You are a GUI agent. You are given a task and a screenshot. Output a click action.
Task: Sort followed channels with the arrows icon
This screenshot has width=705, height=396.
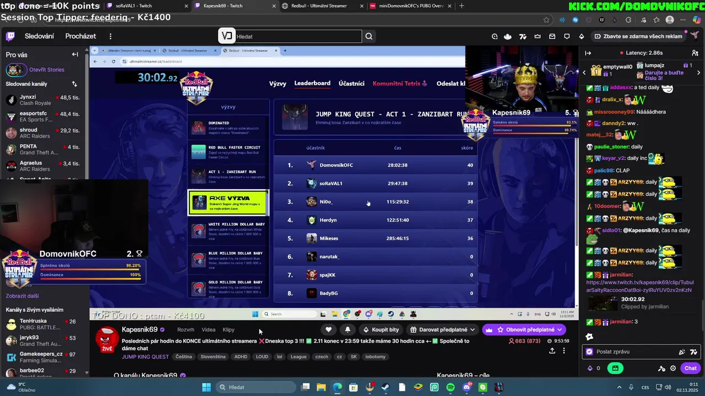coord(74,84)
